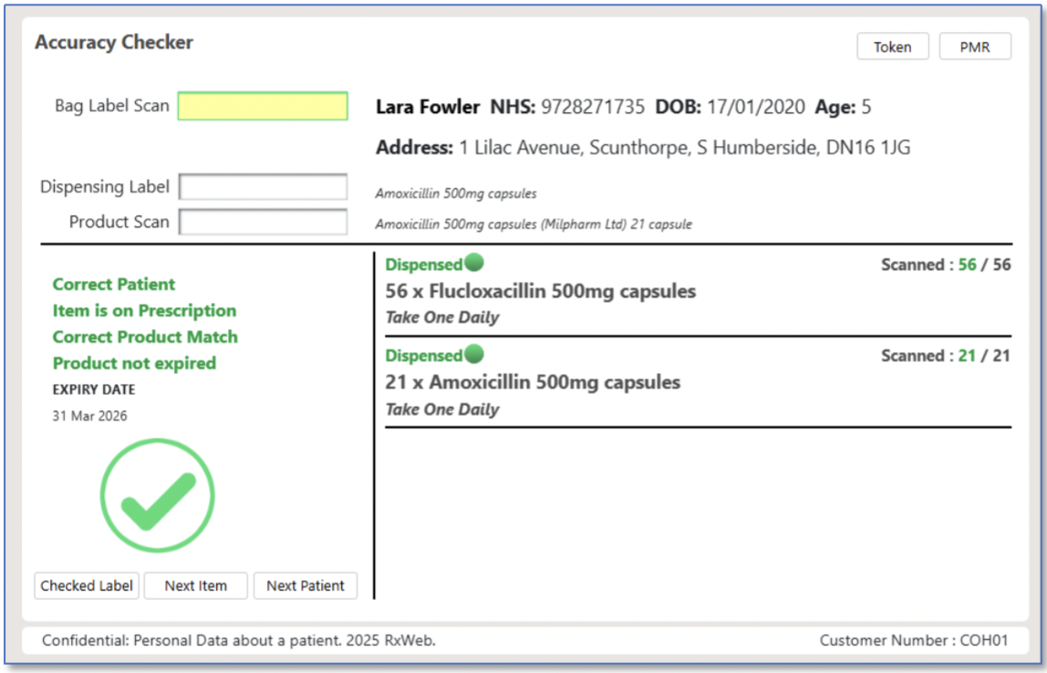The width and height of the screenshot is (1047, 673).
Task: Click the expiry date 31 Mar 2026
Action: (89, 416)
